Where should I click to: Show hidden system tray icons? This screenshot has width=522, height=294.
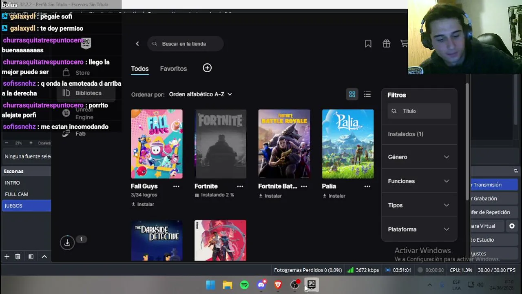click(x=429, y=285)
